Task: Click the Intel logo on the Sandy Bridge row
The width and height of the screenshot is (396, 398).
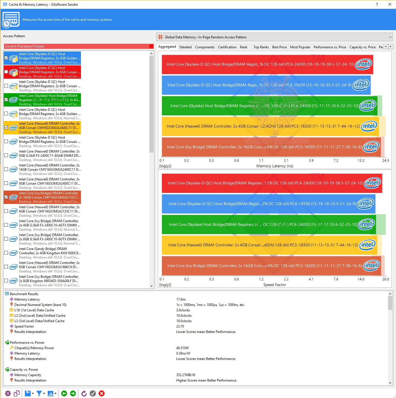Action: coord(13,253)
